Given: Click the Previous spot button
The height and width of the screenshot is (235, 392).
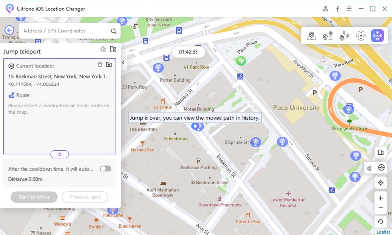Looking at the screenshot, I should click(85, 197).
